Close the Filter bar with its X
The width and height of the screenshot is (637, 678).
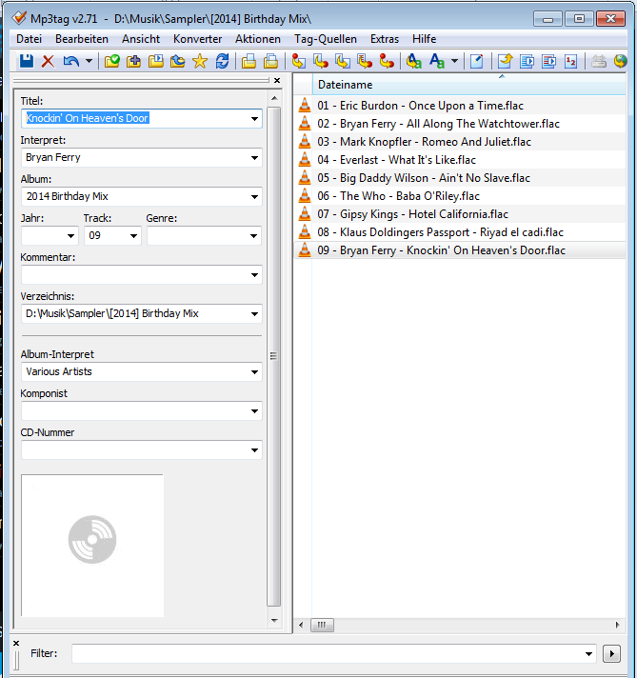16,643
